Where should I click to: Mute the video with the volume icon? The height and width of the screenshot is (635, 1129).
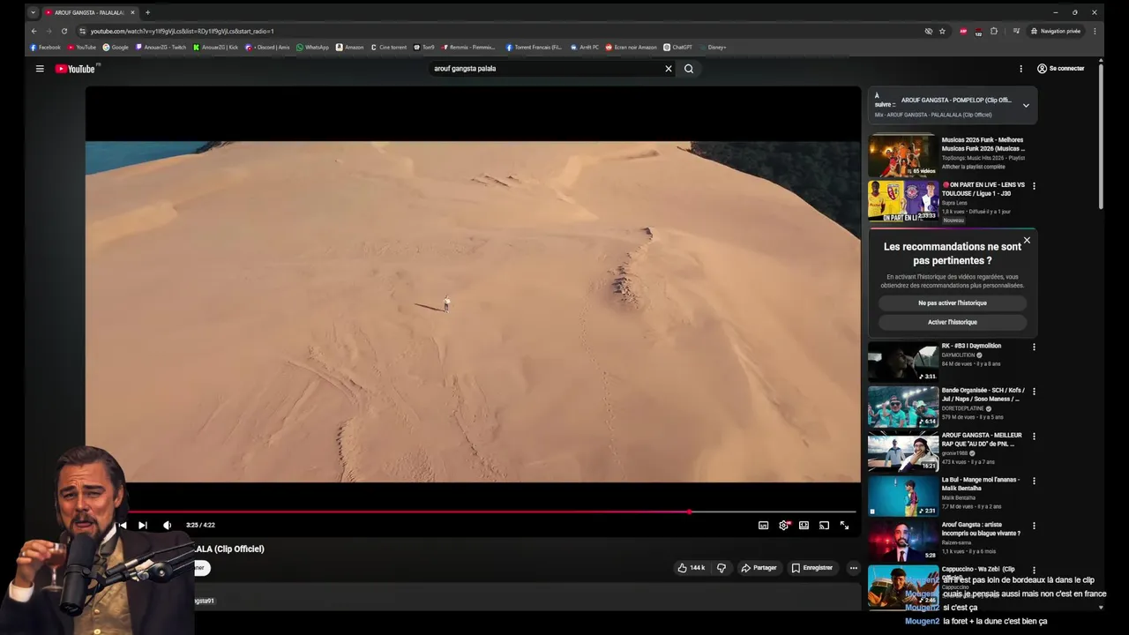(168, 525)
